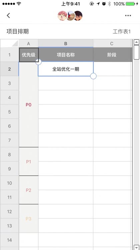Open the three-dot more options menu
This screenshot has height=250, width=140.
pyautogui.click(x=128, y=15)
